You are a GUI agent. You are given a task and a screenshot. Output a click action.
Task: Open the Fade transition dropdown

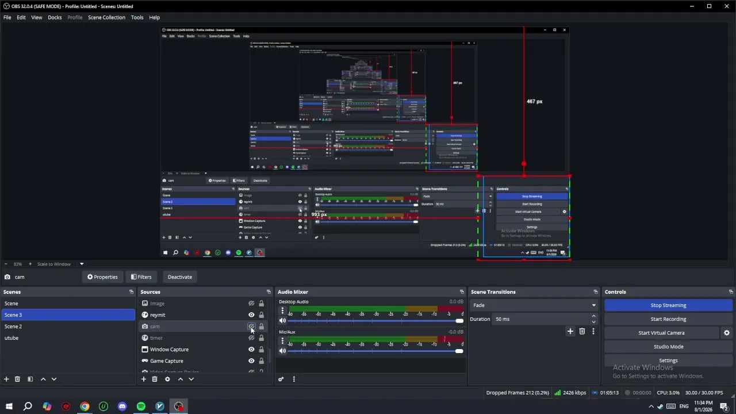coord(534,305)
